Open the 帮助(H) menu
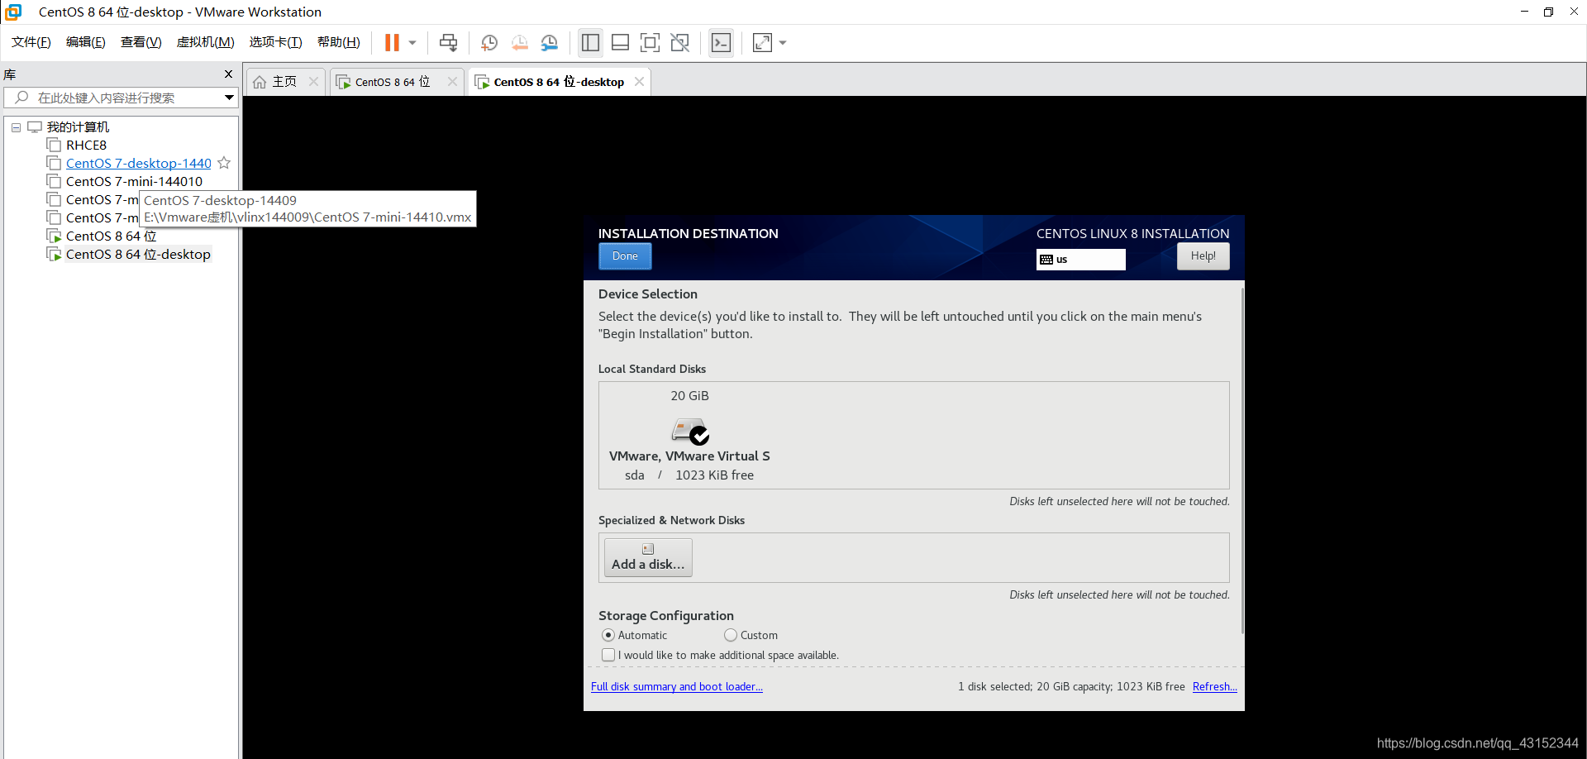This screenshot has width=1587, height=759. point(339,42)
